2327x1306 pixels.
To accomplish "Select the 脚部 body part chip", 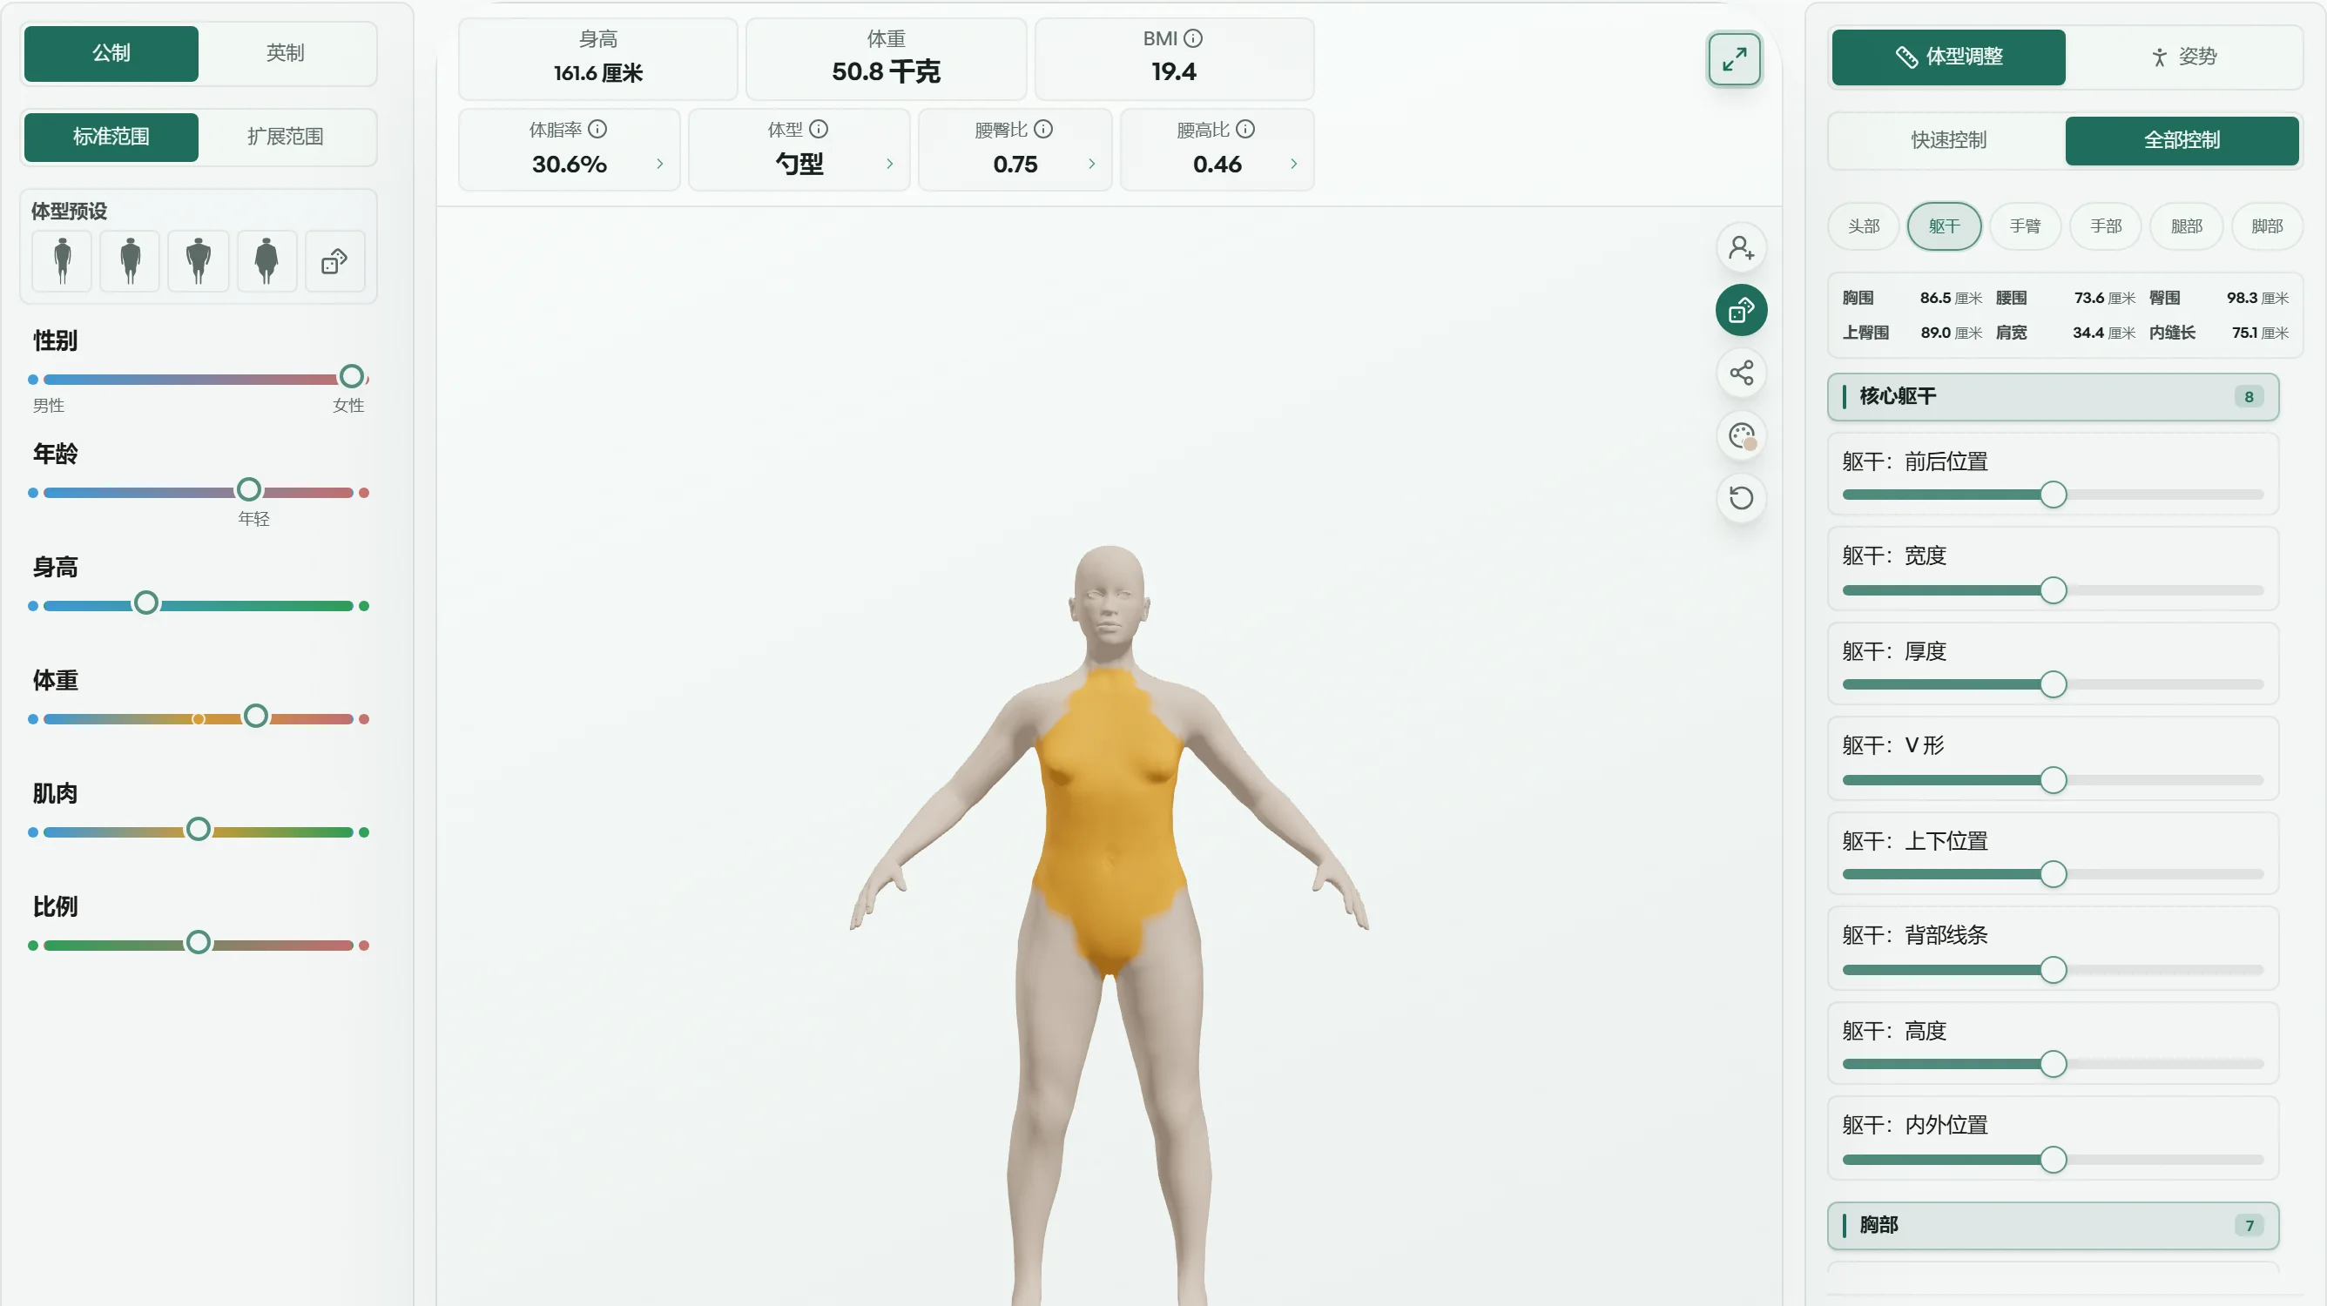I will point(2267,226).
